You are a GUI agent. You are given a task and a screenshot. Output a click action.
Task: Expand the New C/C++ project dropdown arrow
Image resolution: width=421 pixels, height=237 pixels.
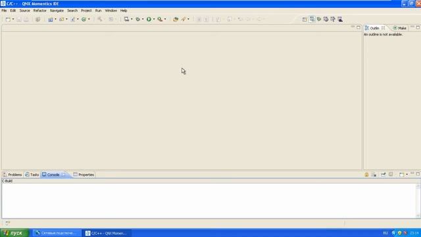tap(55, 19)
